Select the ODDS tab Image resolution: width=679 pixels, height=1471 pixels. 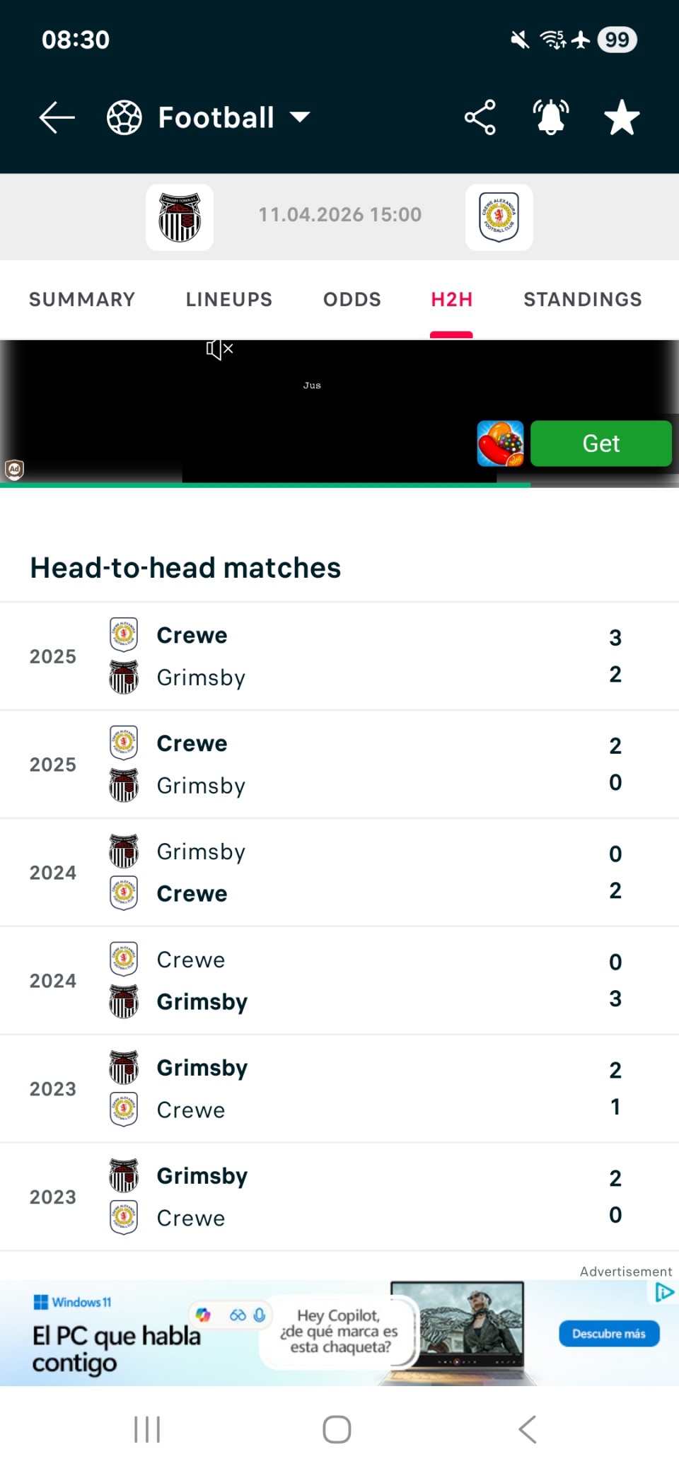(x=352, y=299)
